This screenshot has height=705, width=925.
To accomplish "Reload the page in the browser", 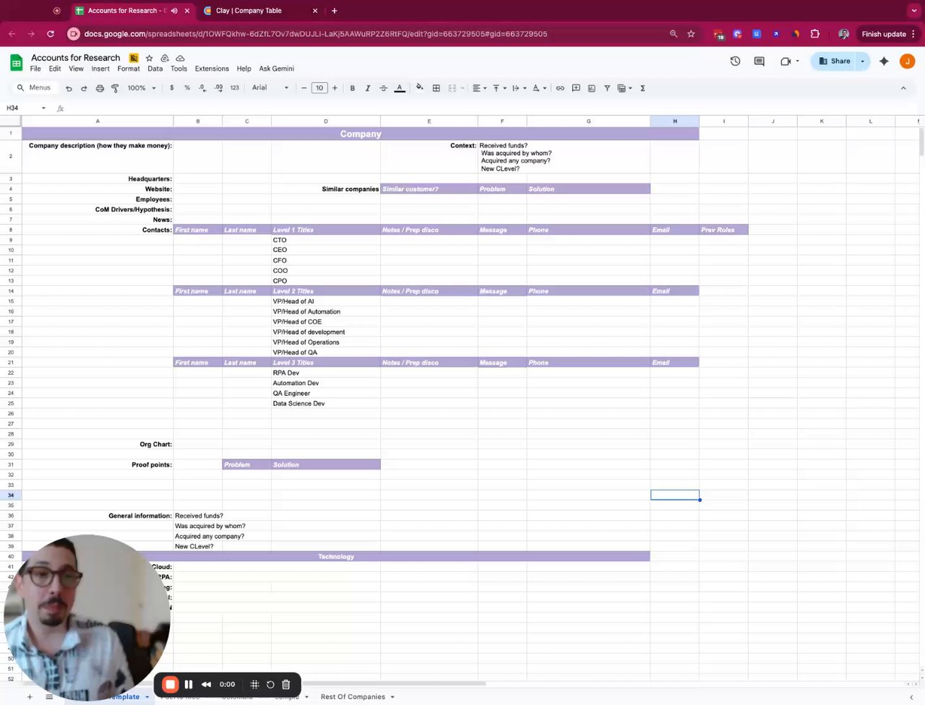I will tap(51, 34).
